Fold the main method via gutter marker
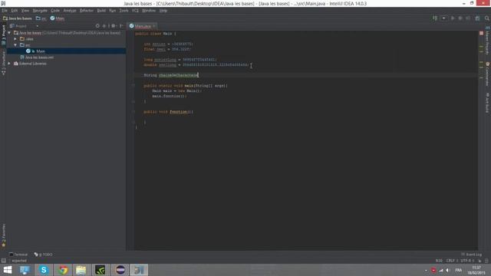Screen dimensions: 491x276 tap(133, 85)
